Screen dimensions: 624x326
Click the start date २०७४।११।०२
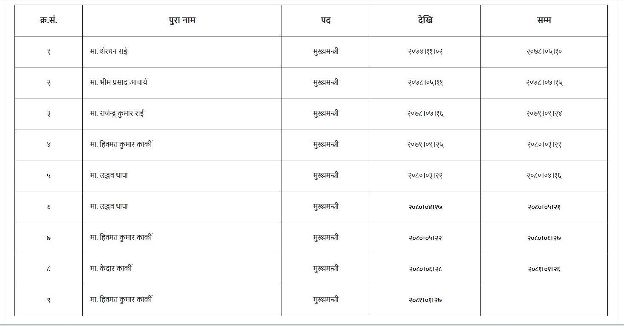coord(425,52)
